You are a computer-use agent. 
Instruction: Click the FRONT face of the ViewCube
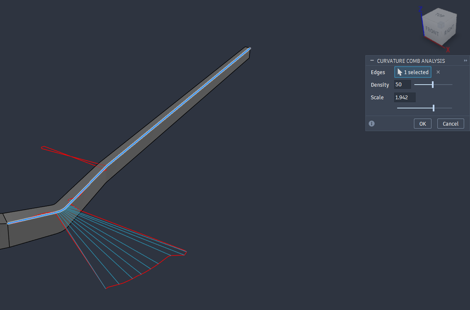(431, 30)
